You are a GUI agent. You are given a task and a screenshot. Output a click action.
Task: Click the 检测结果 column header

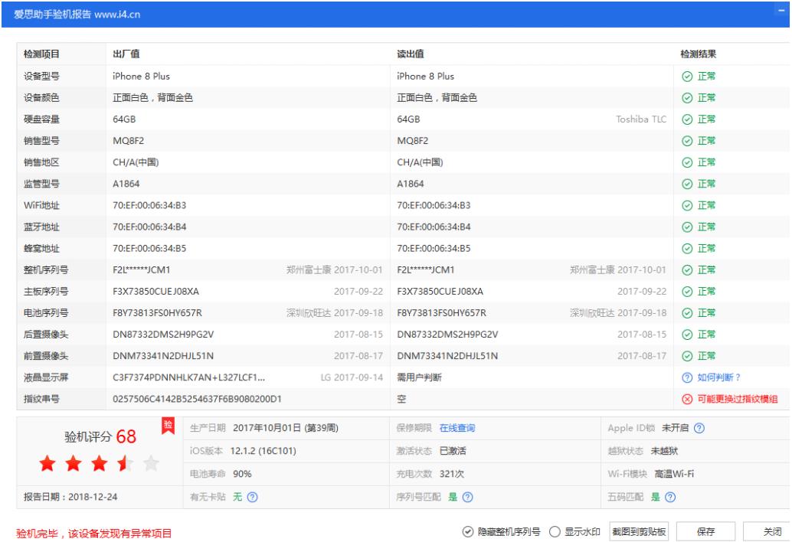(698, 54)
